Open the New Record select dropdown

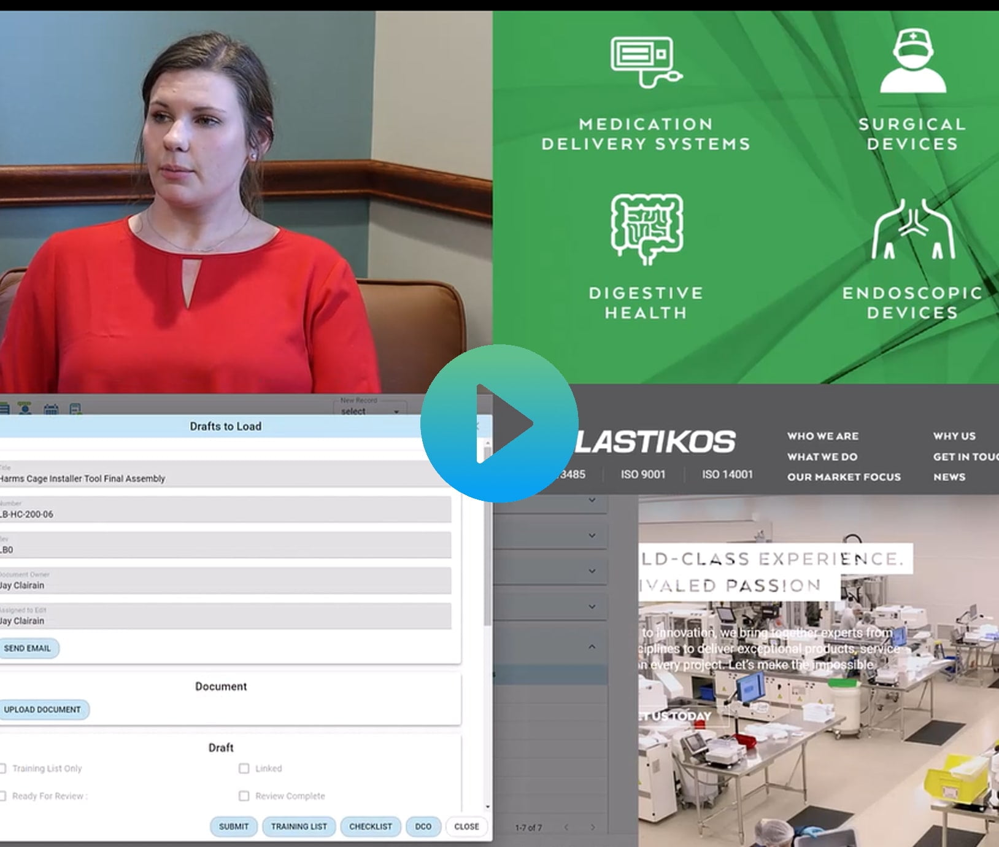[x=370, y=411]
